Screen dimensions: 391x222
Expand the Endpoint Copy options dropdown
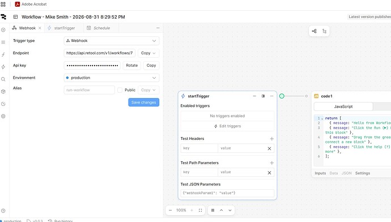tap(154, 53)
